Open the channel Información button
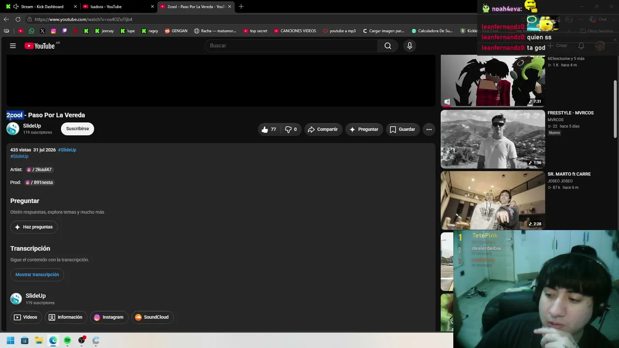This screenshot has width=619, height=348. click(66, 318)
